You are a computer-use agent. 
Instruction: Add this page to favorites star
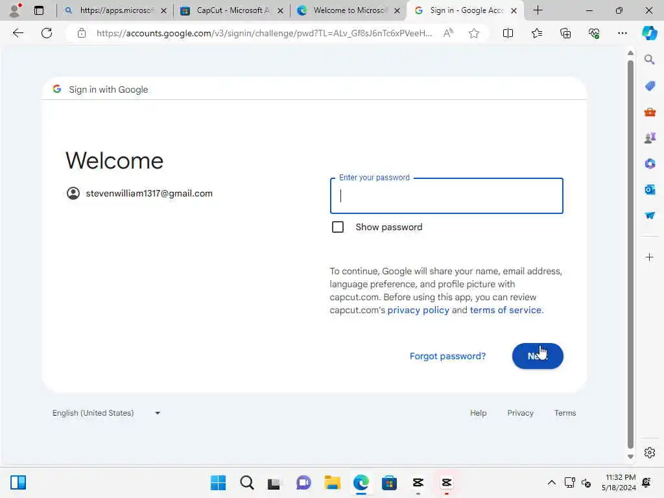click(x=474, y=33)
